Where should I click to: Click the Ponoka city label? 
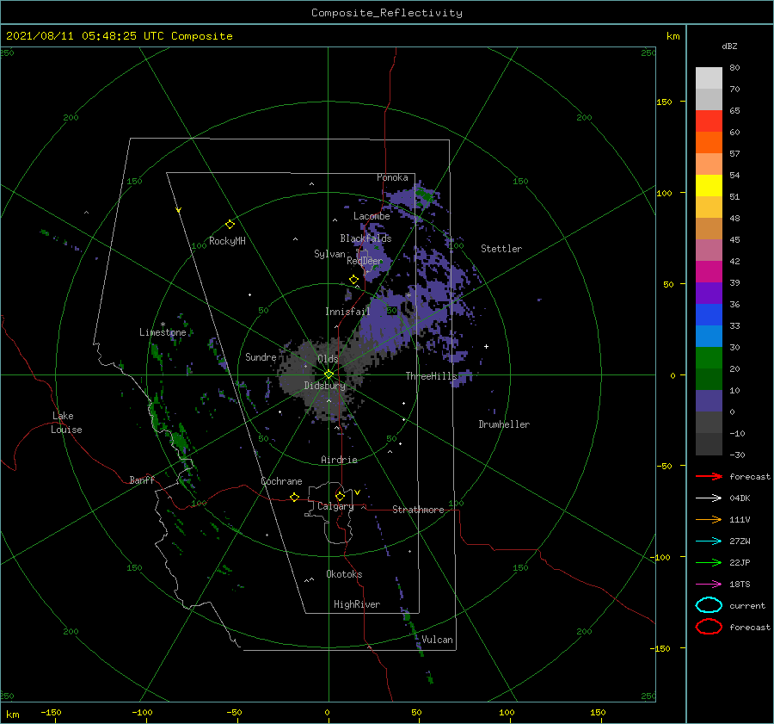(x=392, y=177)
